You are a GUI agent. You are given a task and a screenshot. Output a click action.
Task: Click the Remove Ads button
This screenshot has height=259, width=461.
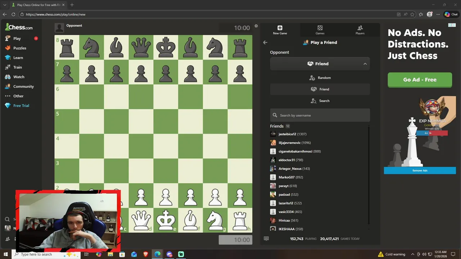pyautogui.click(x=420, y=171)
